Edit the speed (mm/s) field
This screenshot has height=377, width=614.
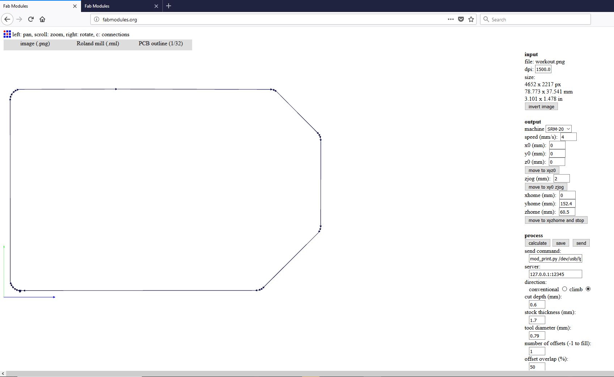568,137
